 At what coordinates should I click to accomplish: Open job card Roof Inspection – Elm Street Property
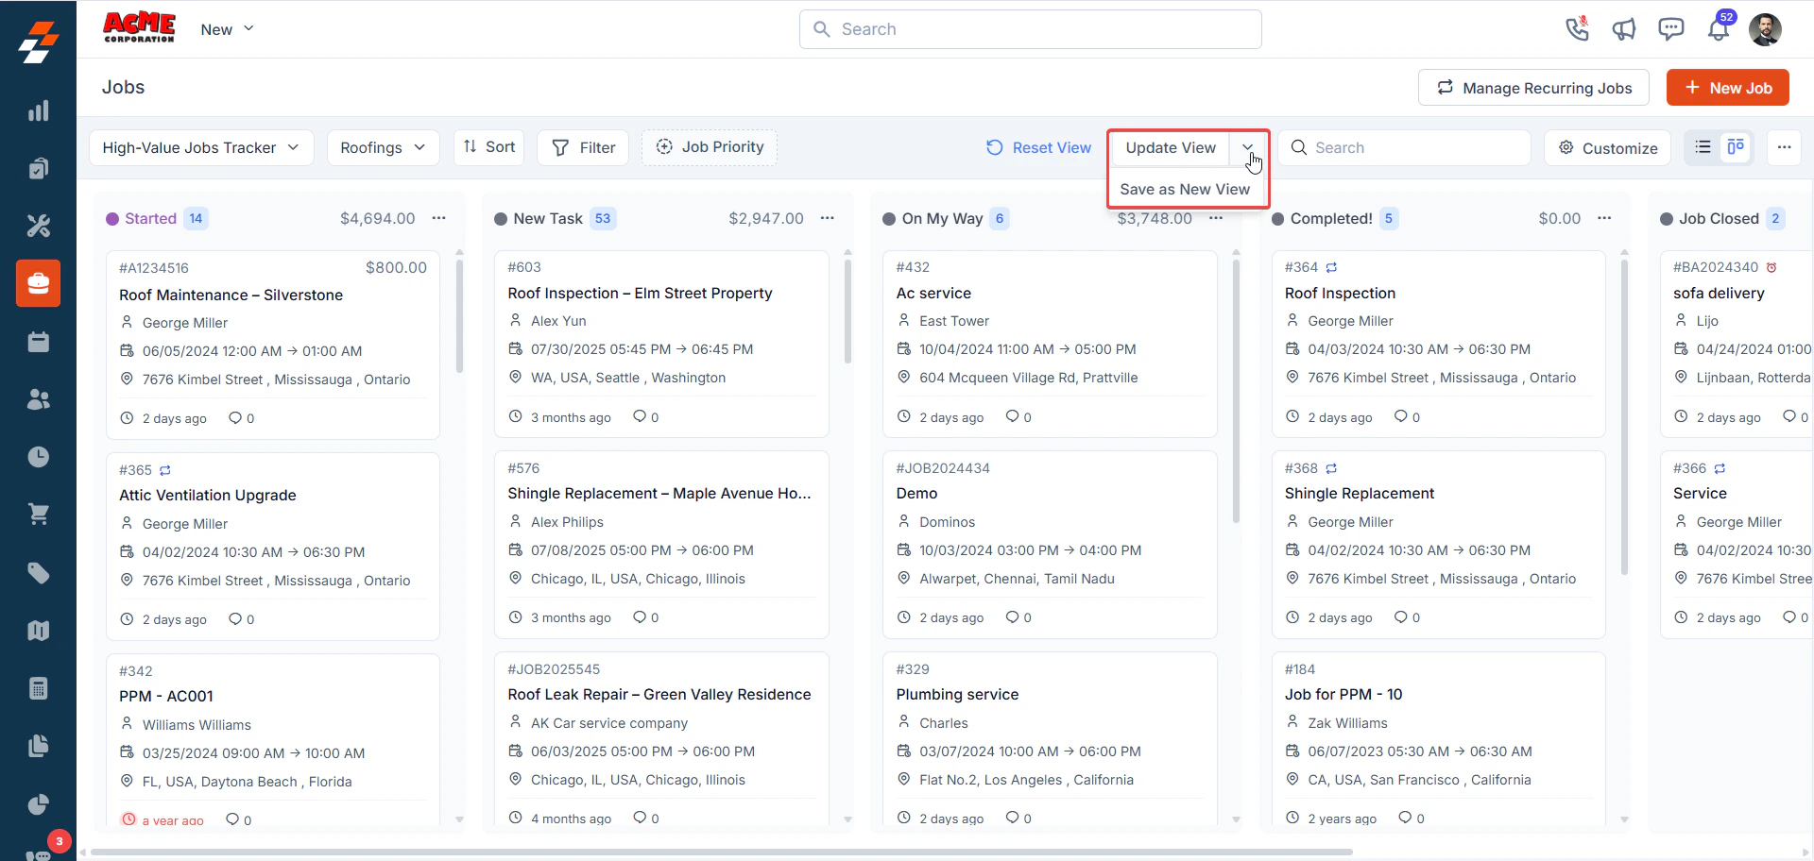point(661,344)
